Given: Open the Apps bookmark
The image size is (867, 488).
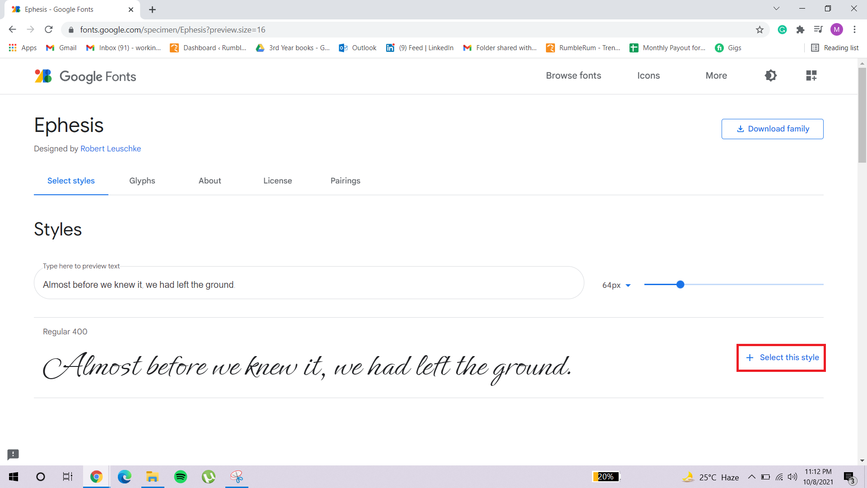Looking at the screenshot, I should tap(23, 47).
